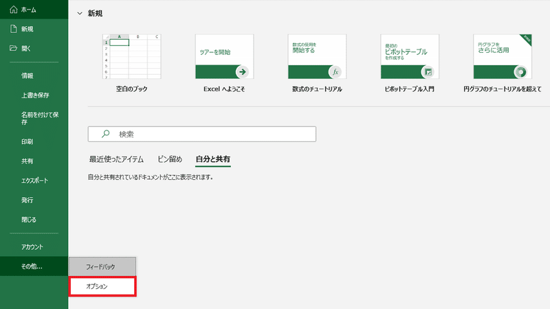Click the 検索 input field
Viewport: 550px width, 309px height.
pyautogui.click(x=201, y=134)
